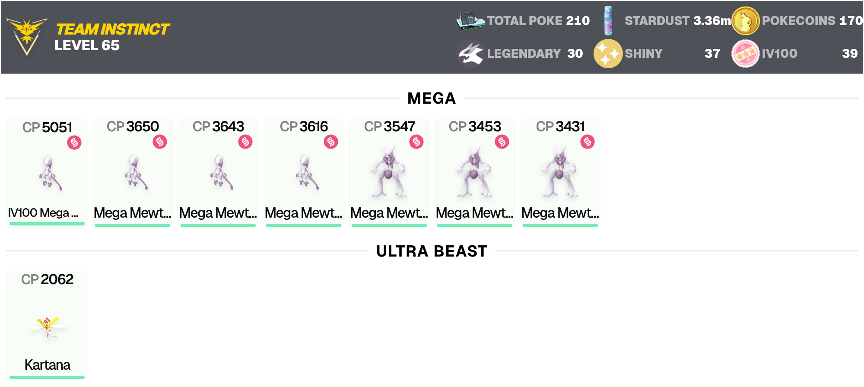Open the Kartana card with CP 2062
The image size is (864, 387).
pyautogui.click(x=47, y=325)
